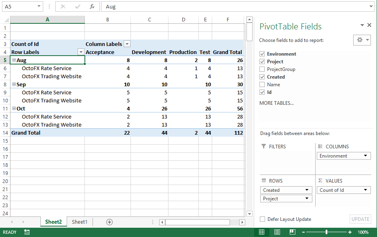Select the grand total cell 112
The image size is (377, 237).
pos(228,133)
